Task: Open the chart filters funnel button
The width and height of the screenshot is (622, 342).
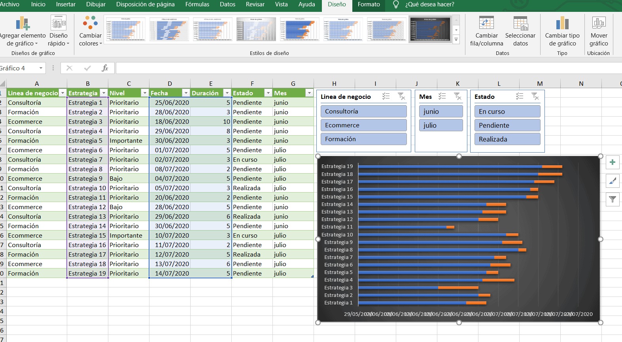Action: (613, 199)
